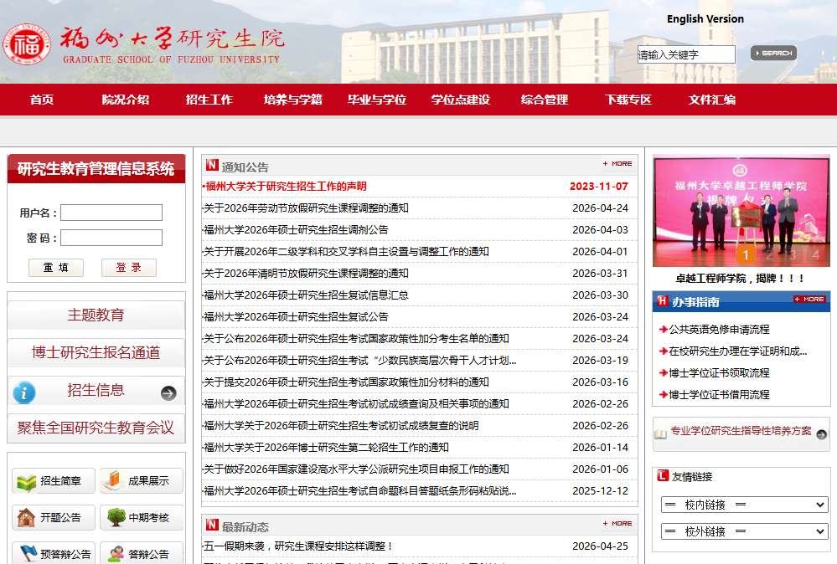
Task: Click the 开题公告 house icon
Action: point(26,518)
